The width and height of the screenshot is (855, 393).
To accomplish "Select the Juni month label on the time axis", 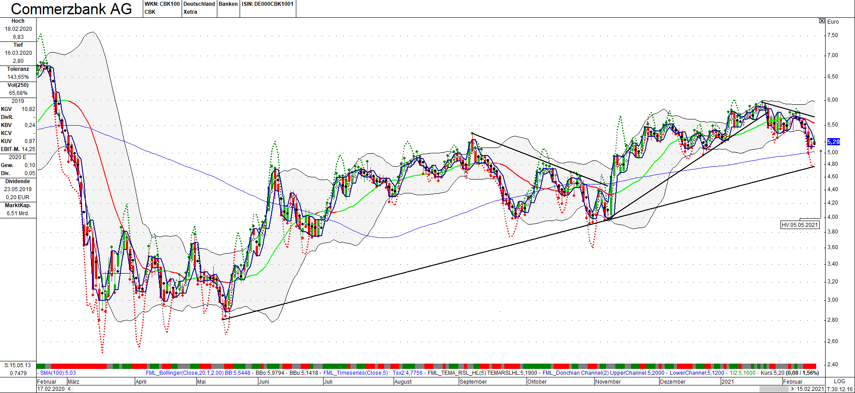I will pos(264,382).
